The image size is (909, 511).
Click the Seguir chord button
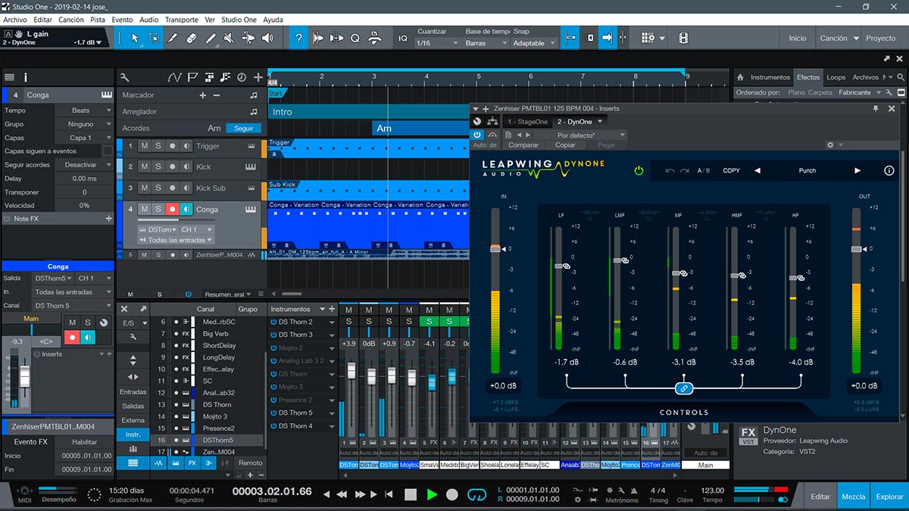point(244,129)
